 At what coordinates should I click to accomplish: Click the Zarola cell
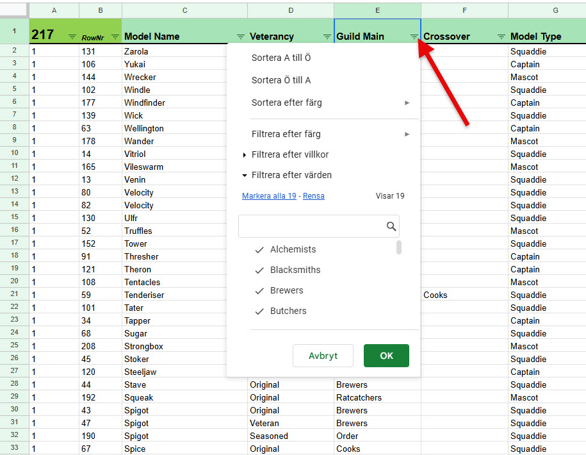click(x=175, y=52)
